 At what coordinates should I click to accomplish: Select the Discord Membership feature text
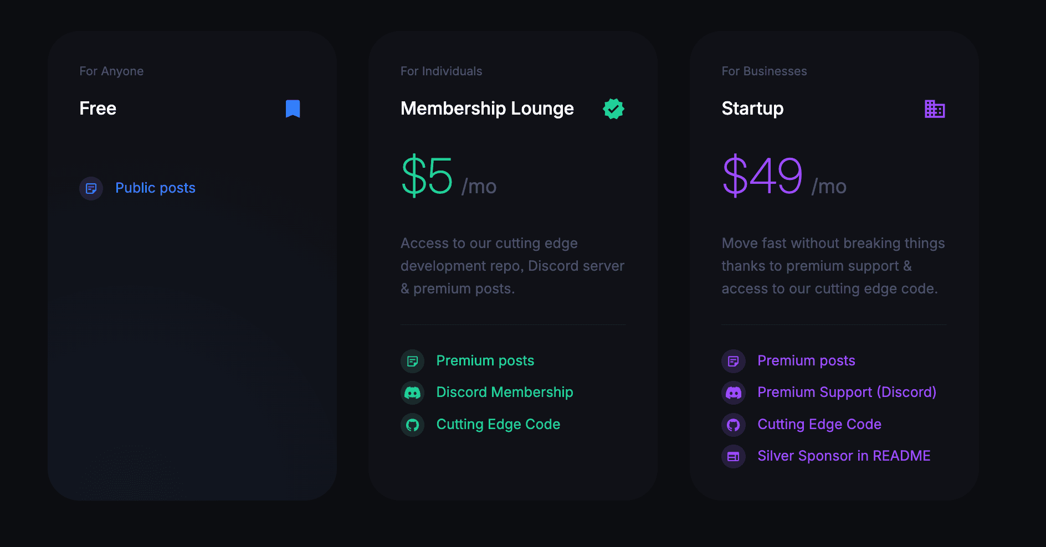[505, 392]
